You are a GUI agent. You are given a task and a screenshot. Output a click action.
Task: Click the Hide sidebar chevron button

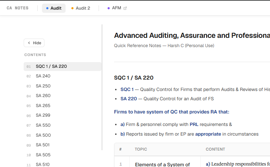34,43
